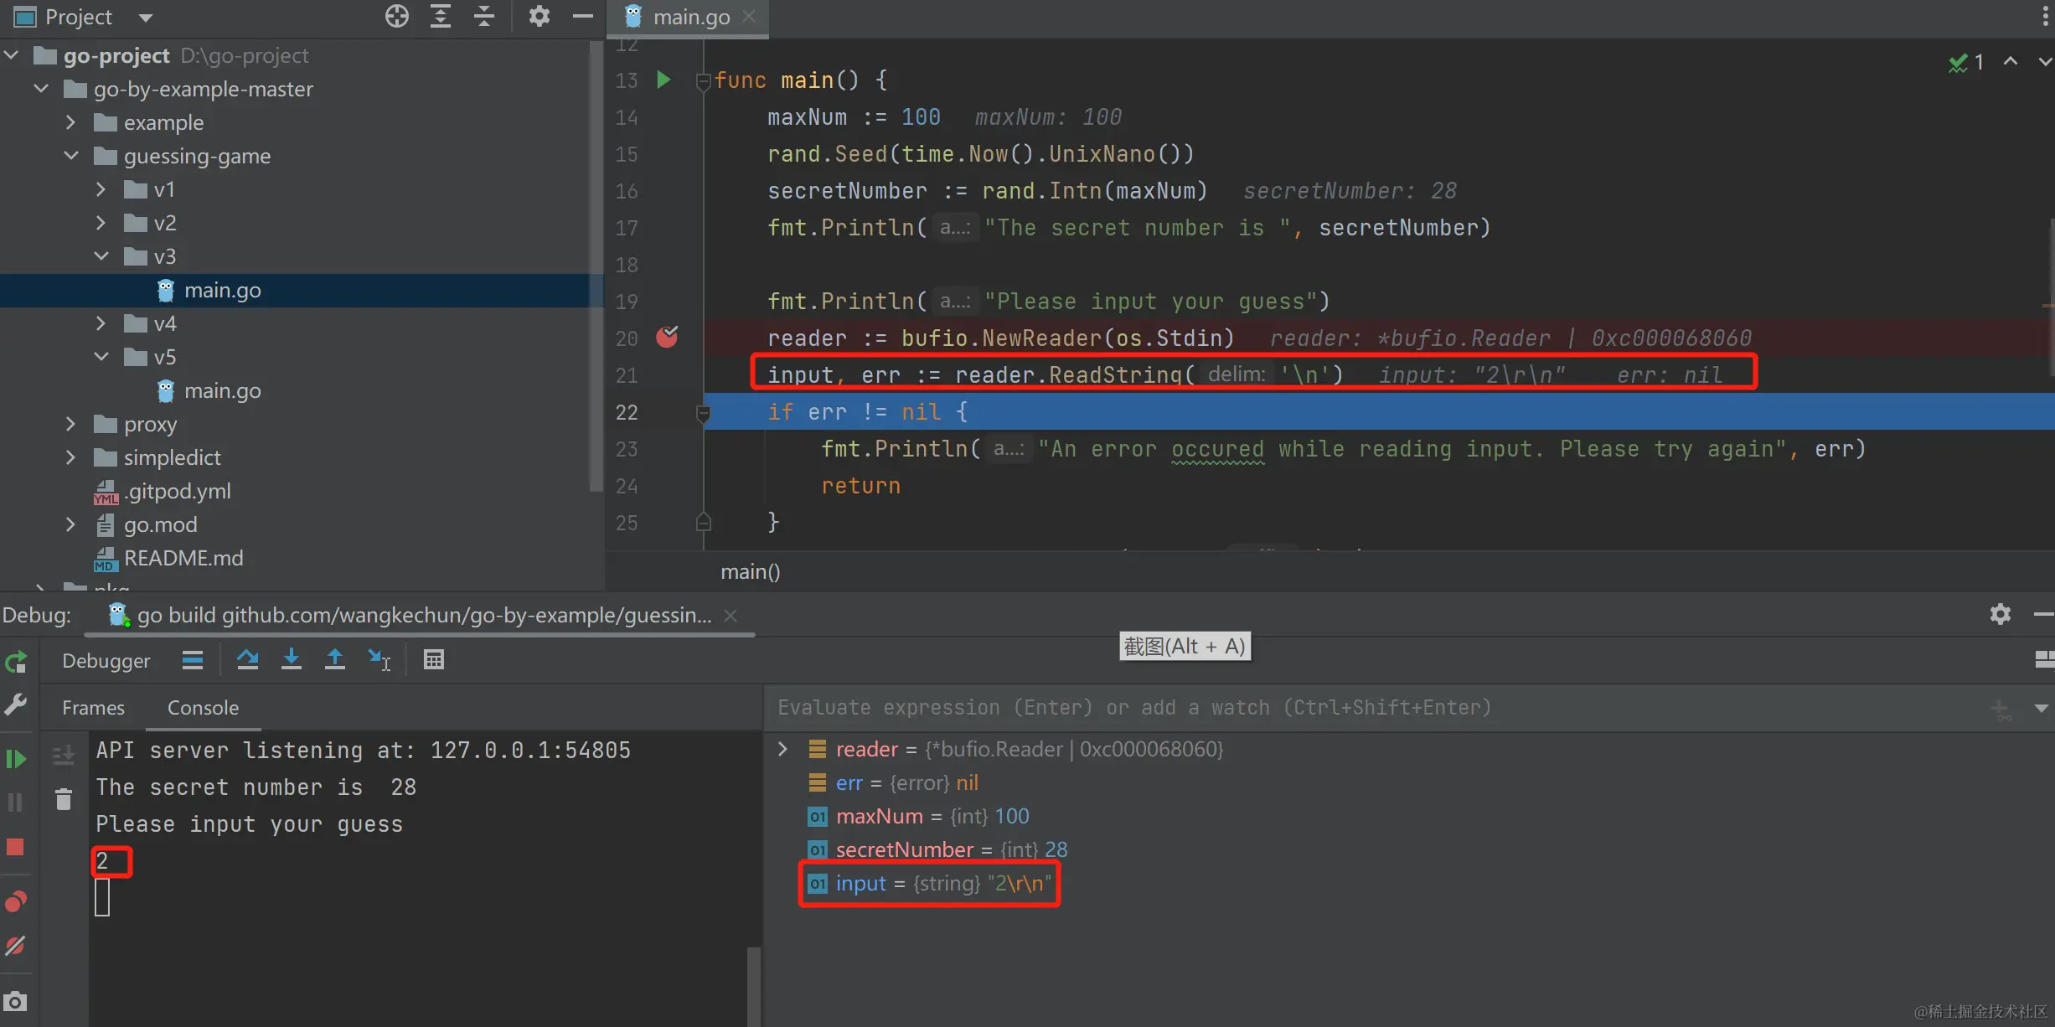Select the main.go editor tab
Viewport: 2055px width, 1027px height.
point(690,17)
